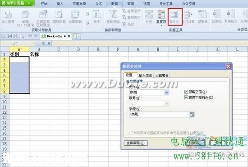Select column A header
Viewport: 248px width, 167px height.
19,49
